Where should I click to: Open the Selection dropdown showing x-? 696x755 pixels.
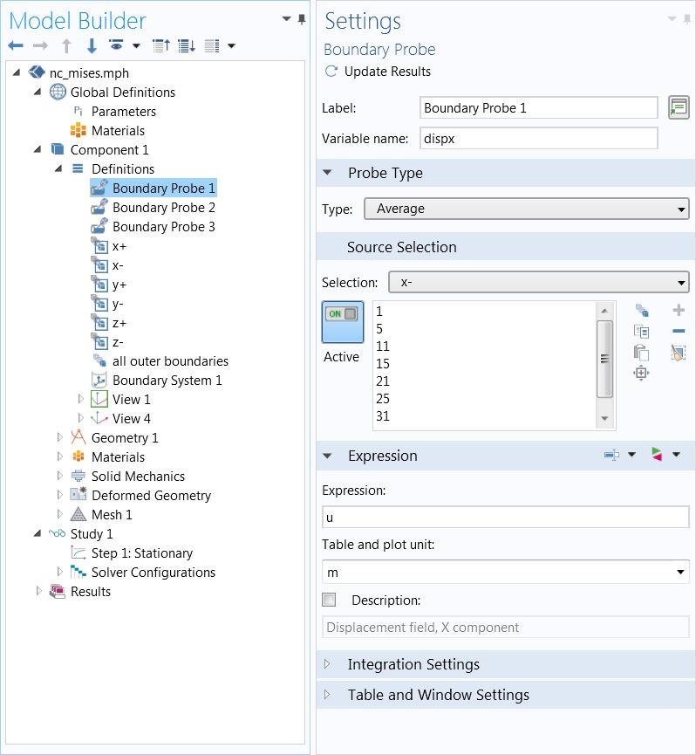538,282
